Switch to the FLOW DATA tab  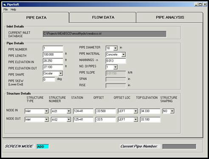click(103, 17)
